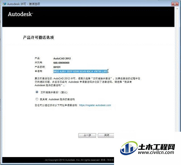Viewport: 181px width, 165px height.
Task: Click the Autodesk logo in the header
Action: click(20, 14)
